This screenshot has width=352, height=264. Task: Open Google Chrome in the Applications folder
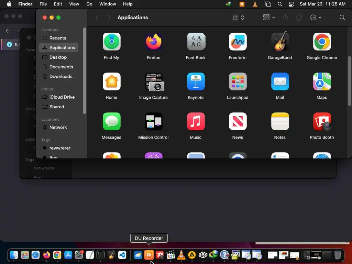(322, 42)
